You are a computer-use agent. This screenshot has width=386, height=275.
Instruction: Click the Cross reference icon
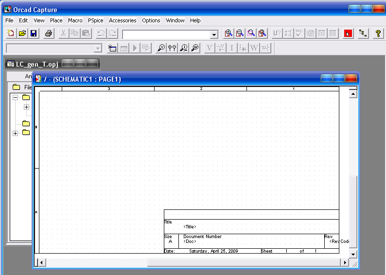(x=322, y=33)
